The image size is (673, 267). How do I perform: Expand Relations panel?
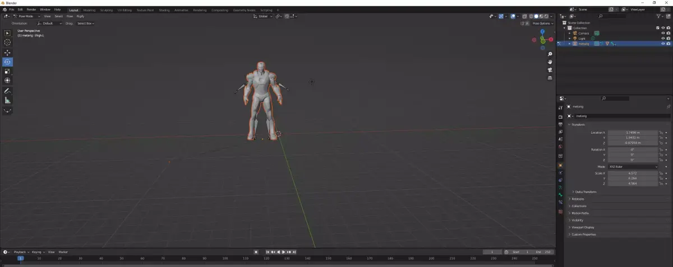coord(577,199)
